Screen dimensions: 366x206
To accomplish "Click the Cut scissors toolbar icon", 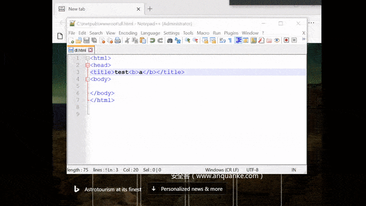I will [x=127, y=41].
